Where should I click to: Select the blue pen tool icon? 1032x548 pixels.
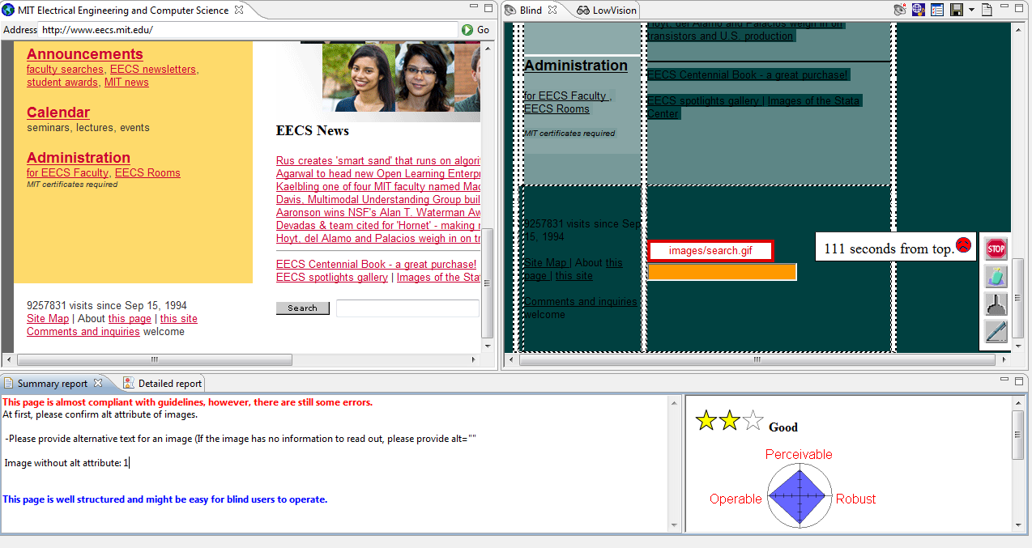[x=996, y=331]
